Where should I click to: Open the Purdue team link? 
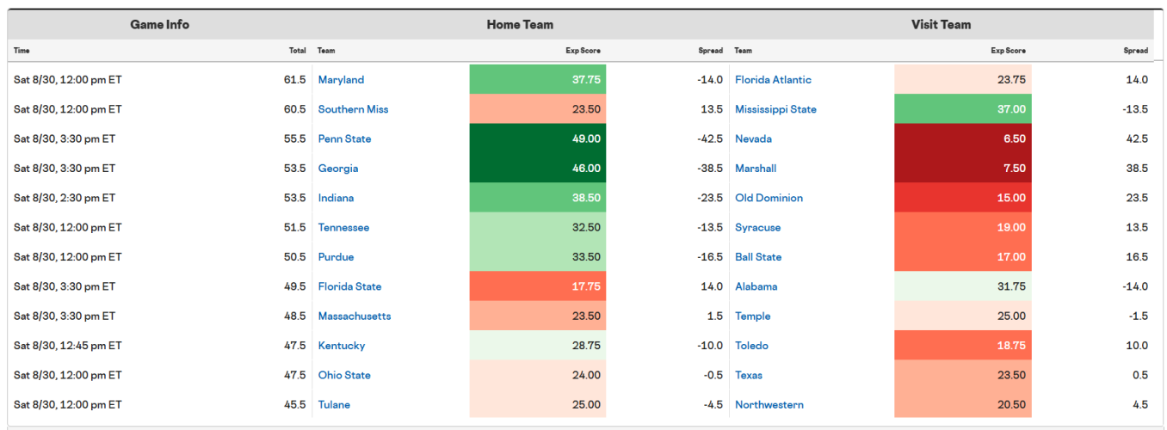pyautogui.click(x=336, y=257)
